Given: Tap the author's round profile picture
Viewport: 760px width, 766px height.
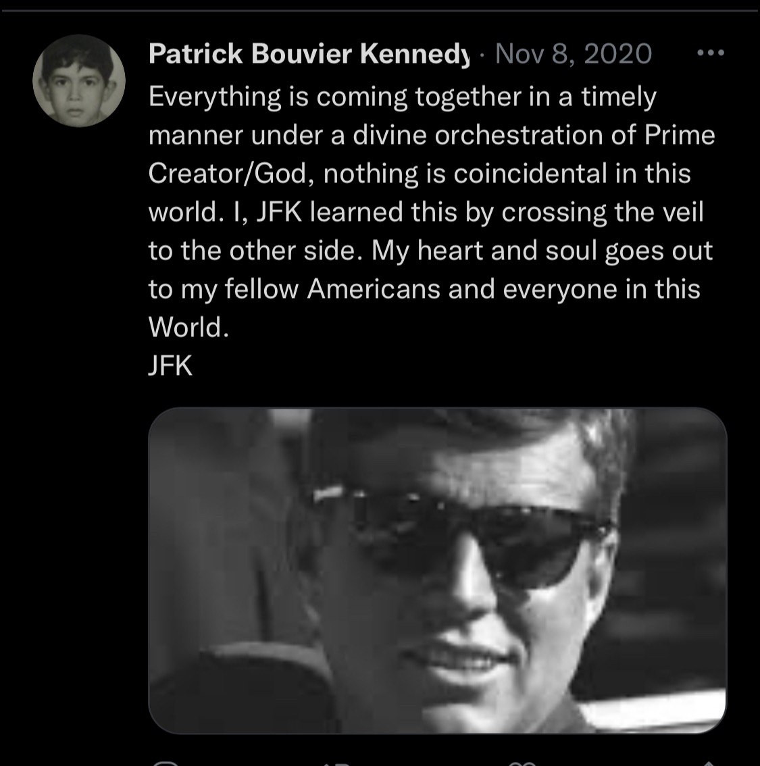Looking at the screenshot, I should (79, 79).
